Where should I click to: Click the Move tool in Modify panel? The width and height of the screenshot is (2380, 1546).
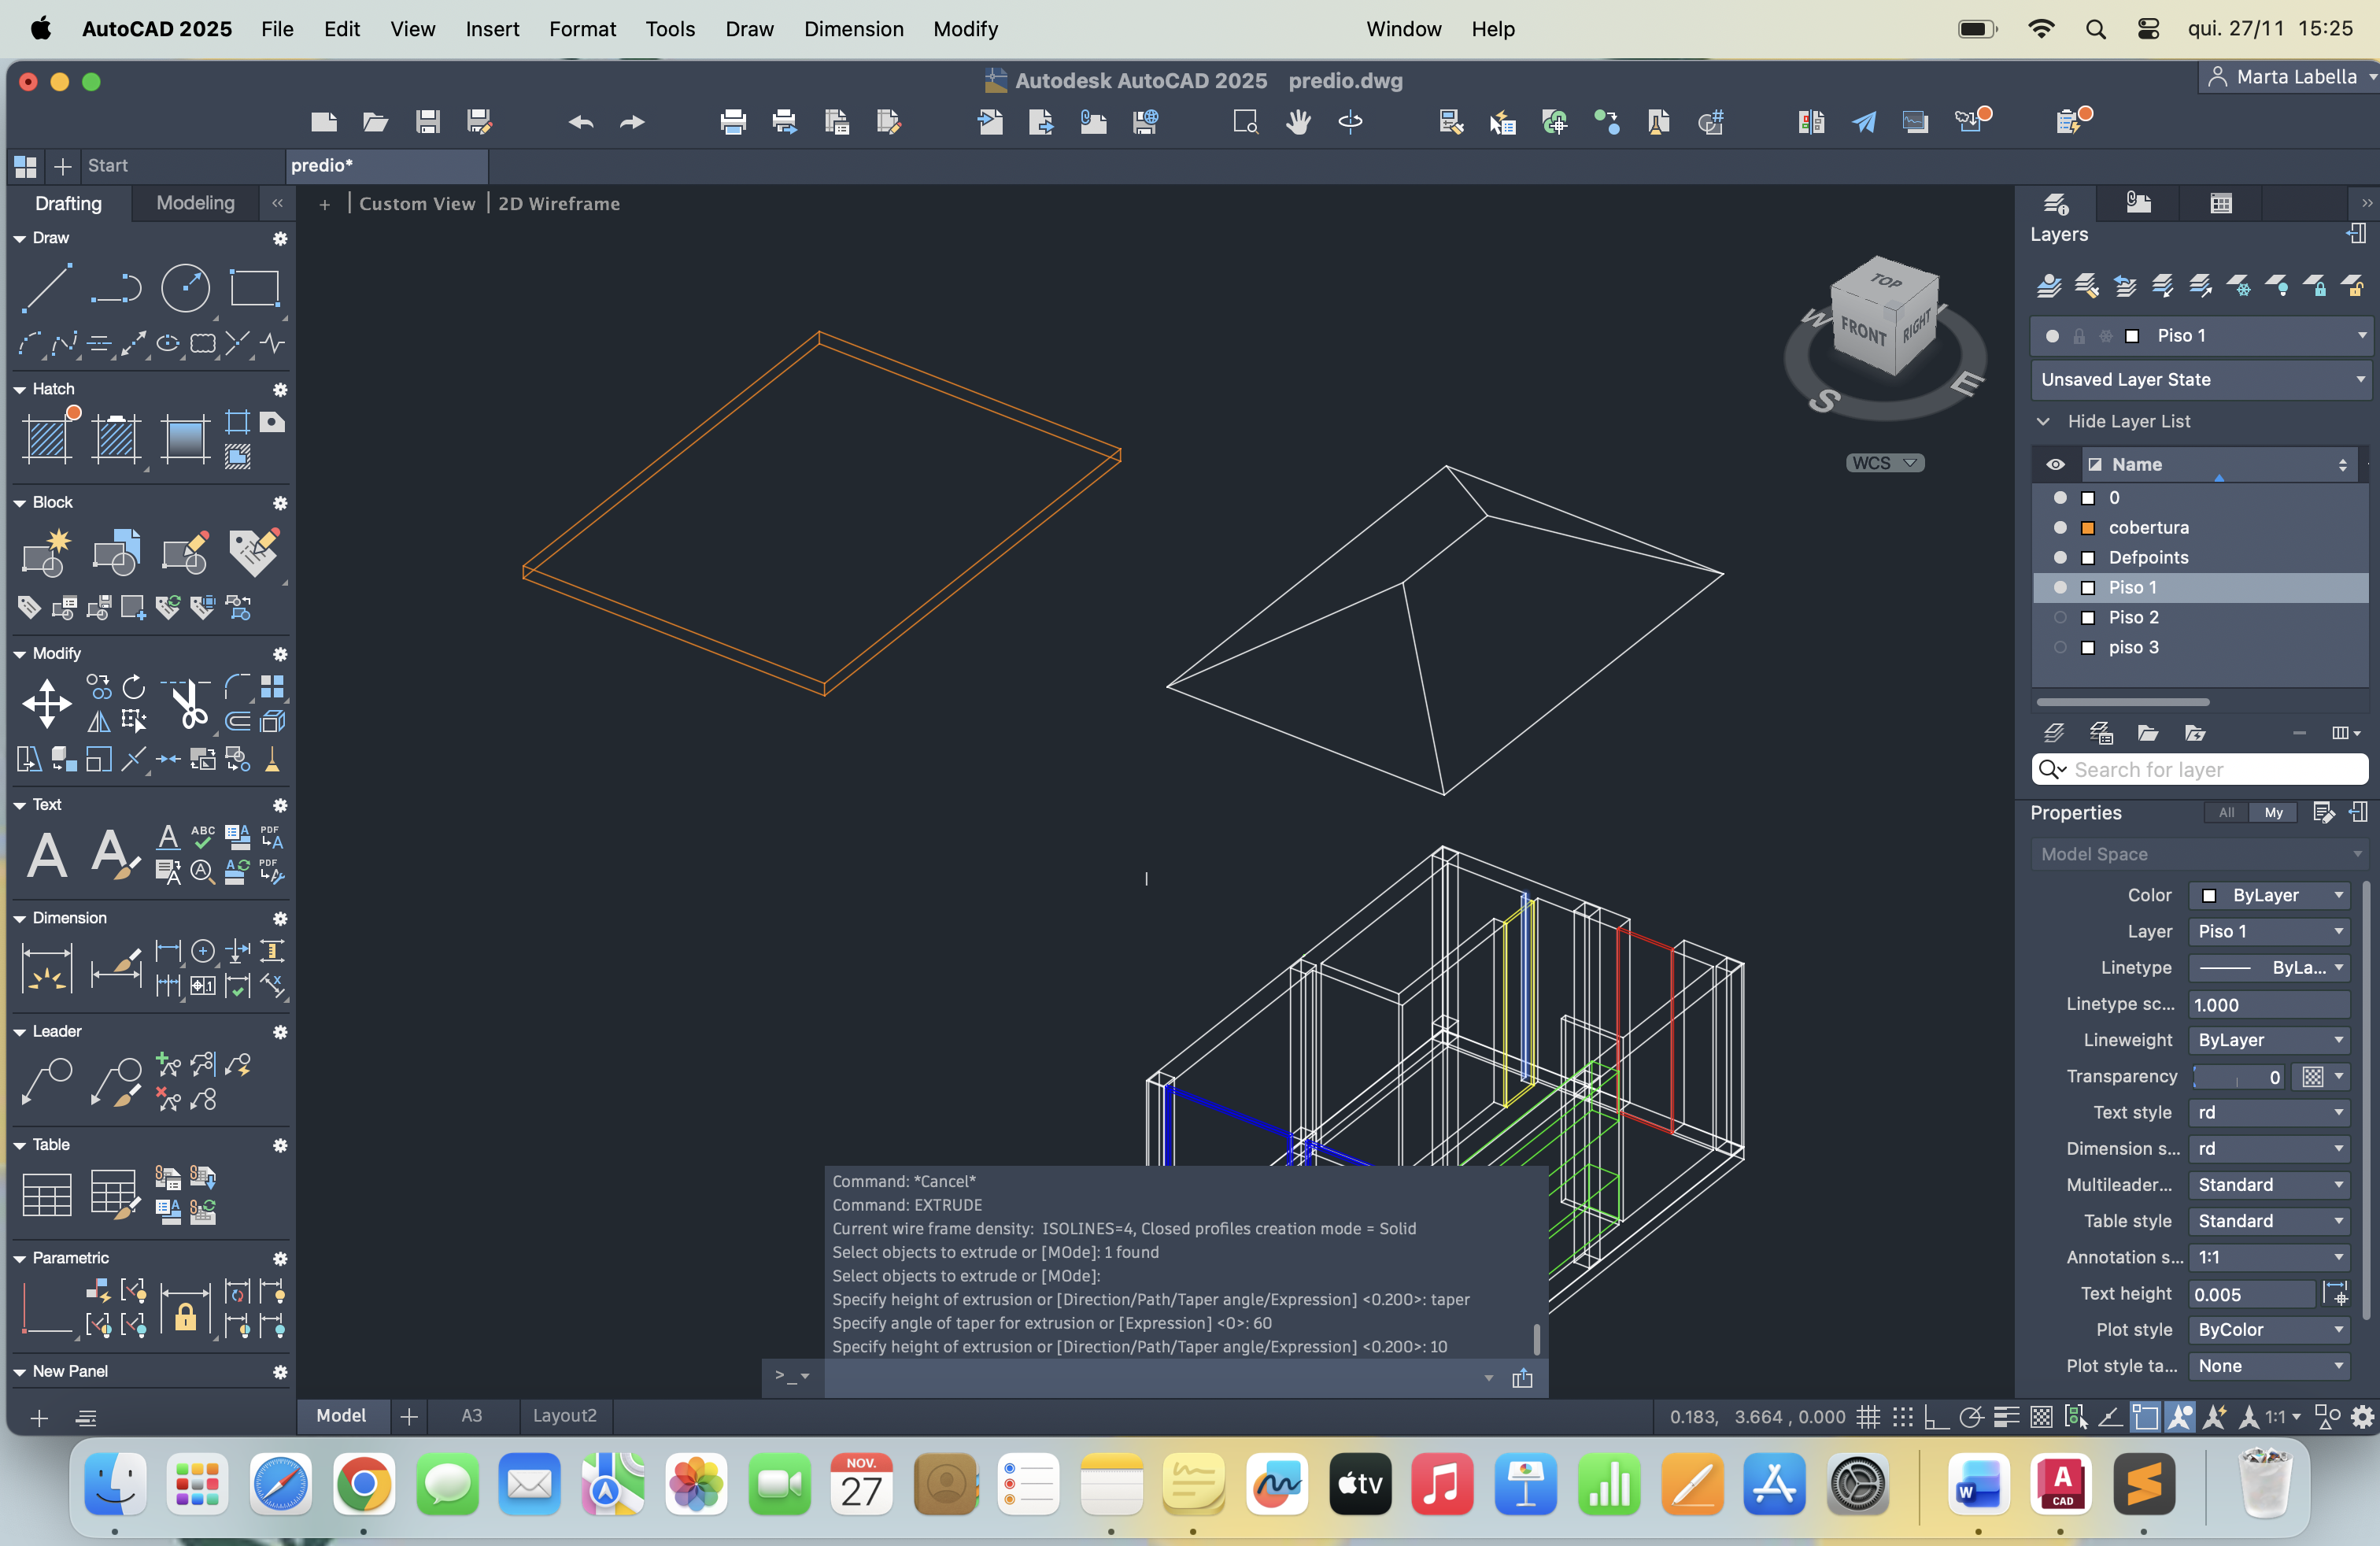click(x=46, y=703)
